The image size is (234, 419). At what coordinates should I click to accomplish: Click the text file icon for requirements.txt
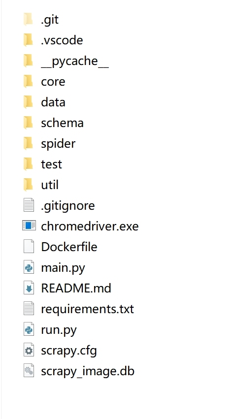pos(29,308)
